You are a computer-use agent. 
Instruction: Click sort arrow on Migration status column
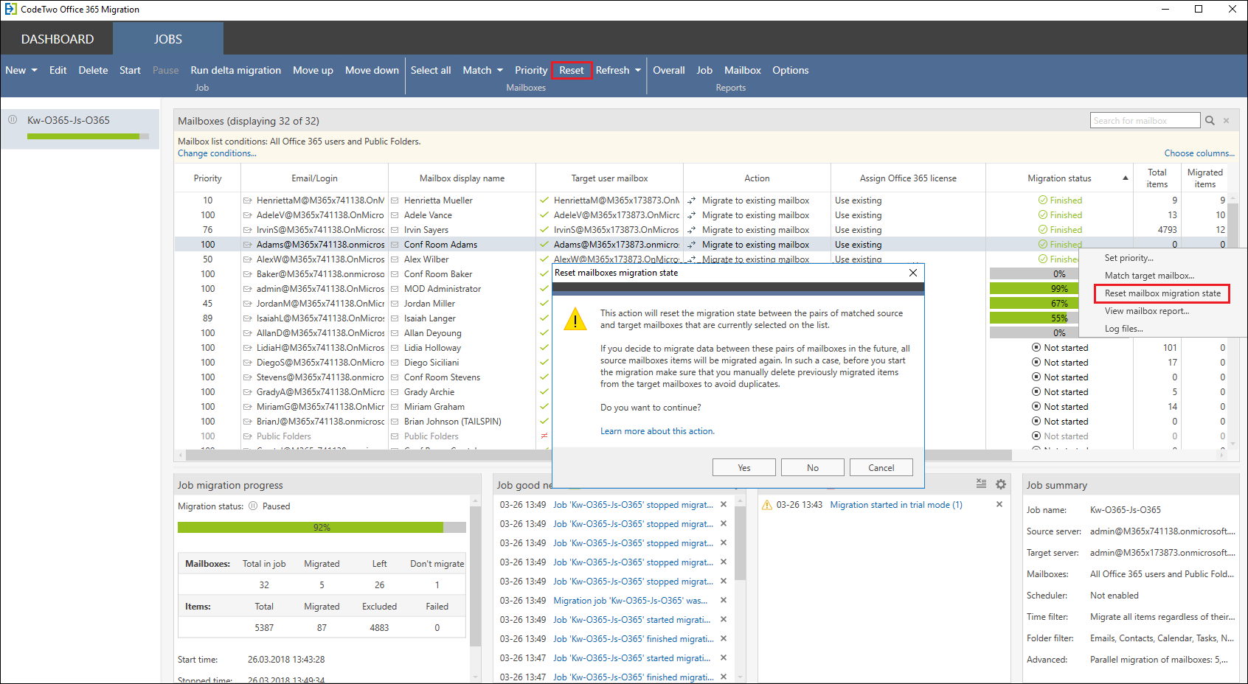(x=1125, y=178)
